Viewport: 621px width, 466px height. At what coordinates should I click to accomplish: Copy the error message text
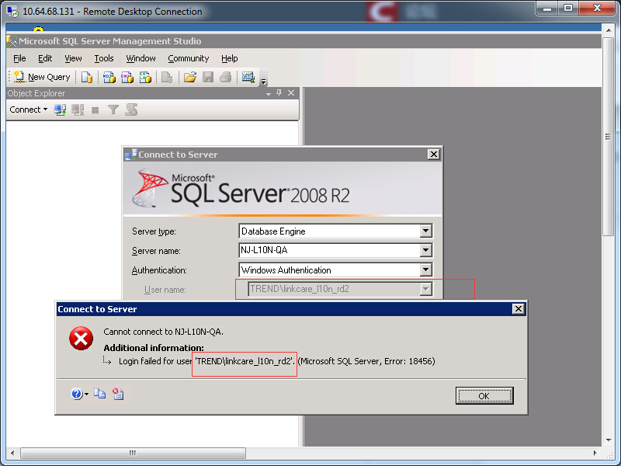pos(100,394)
